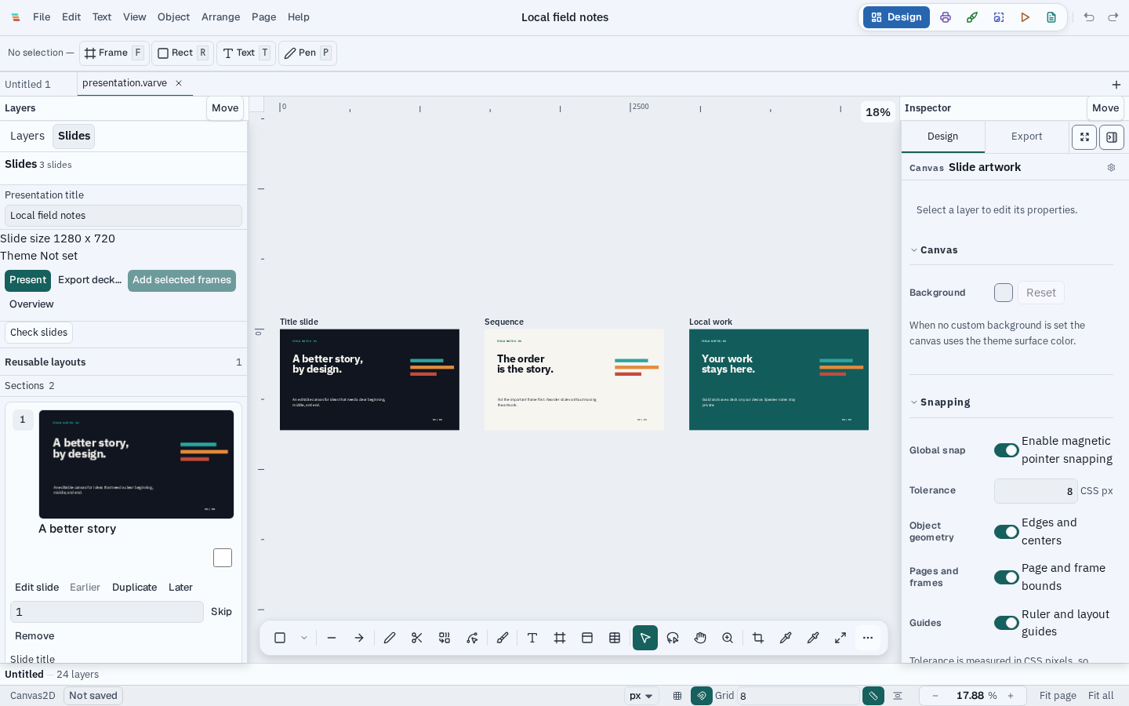The height and width of the screenshot is (706, 1129).
Task: Open more tools ellipsis menu
Action: pyautogui.click(x=868, y=638)
